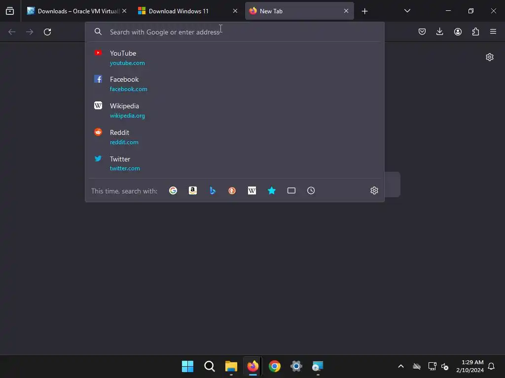Open search settings gear icon

point(374,190)
